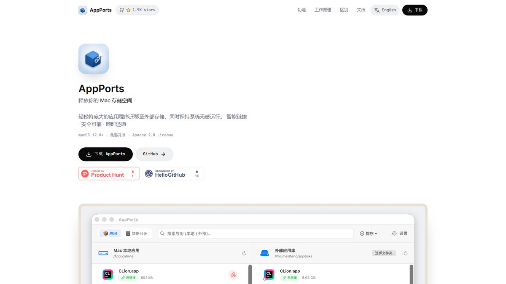Switch language to English
506x284 pixels.
pyautogui.click(x=385, y=10)
